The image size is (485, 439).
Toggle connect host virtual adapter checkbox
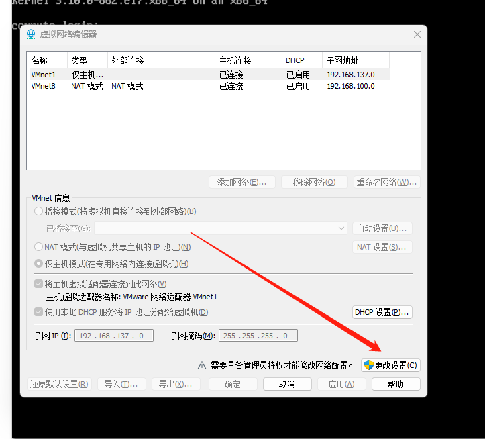click(38, 284)
